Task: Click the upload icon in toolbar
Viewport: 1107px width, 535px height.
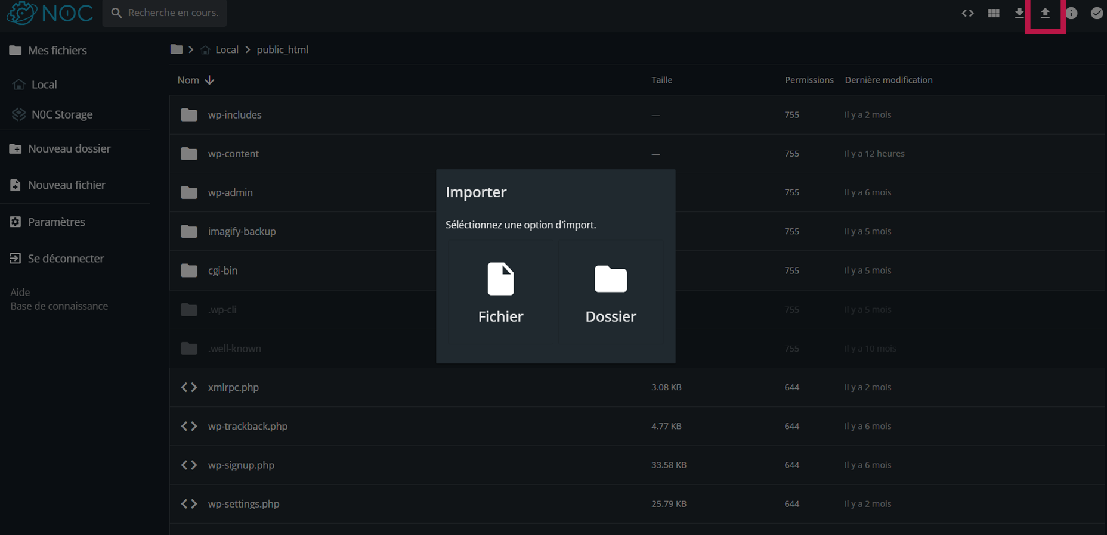Action: 1045,13
